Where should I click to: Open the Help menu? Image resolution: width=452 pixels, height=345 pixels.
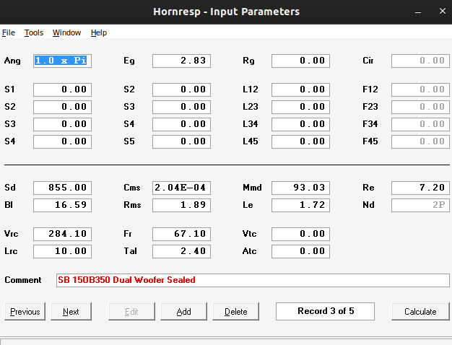click(99, 32)
